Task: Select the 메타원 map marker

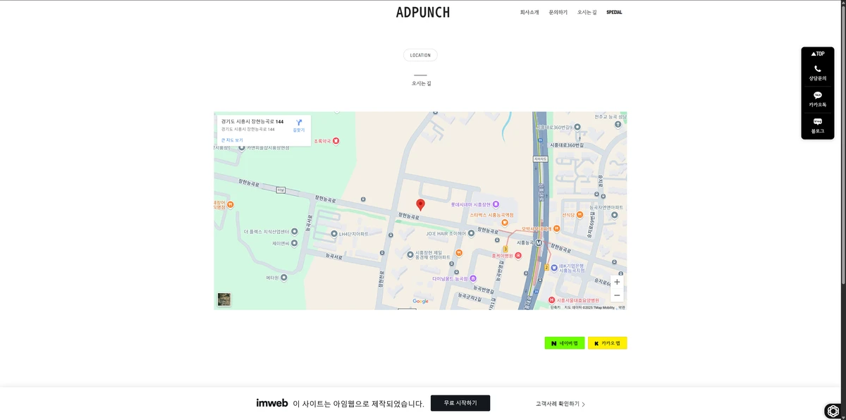Action: 285,278
